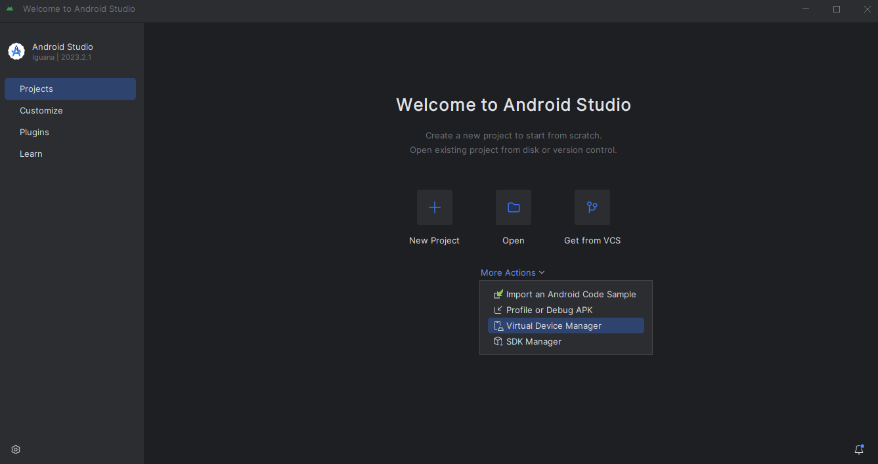Collapse the More Actions dropdown
Image resolution: width=878 pixels, height=464 pixels.
(508, 272)
